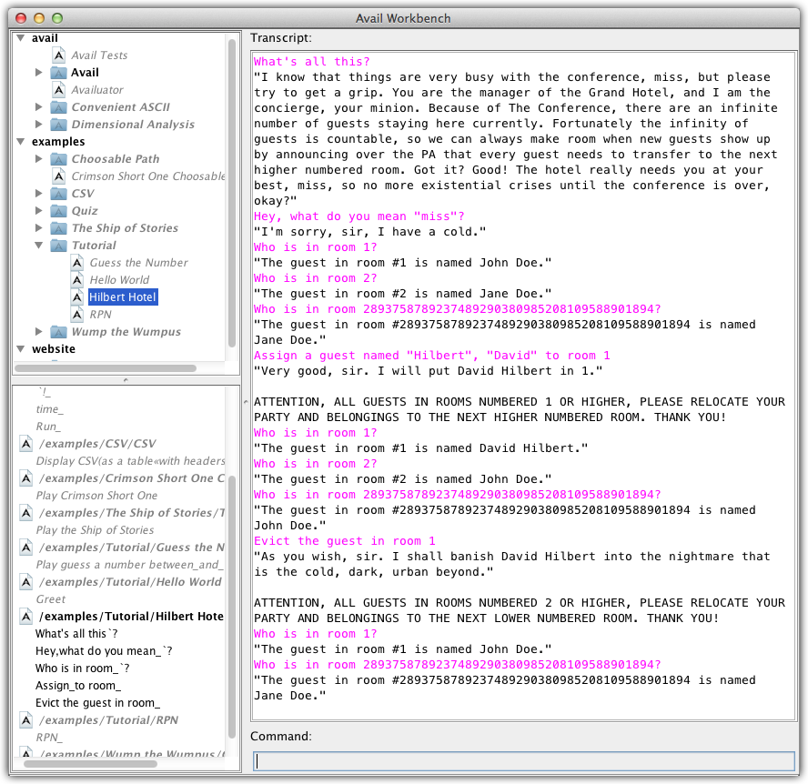808x784 pixels.
Task: Click icon beside /examples/Tutorial/RPN entry
Action: point(26,720)
